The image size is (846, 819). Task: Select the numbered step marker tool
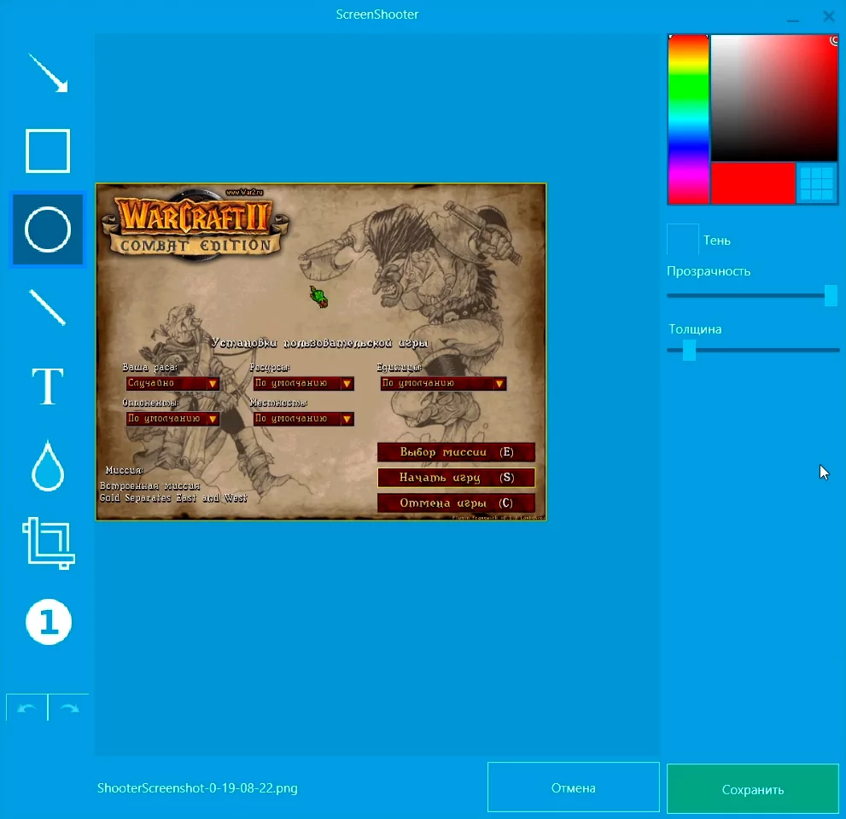pos(49,622)
